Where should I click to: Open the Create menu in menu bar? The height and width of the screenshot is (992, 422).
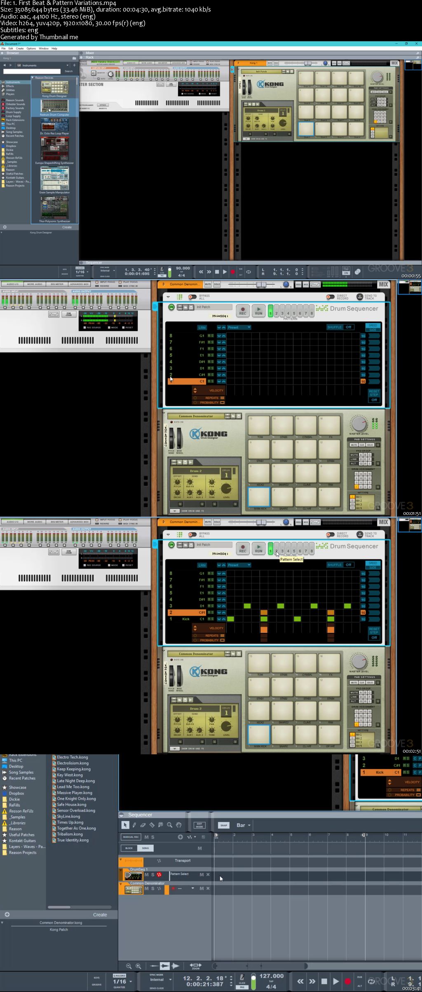point(20,49)
